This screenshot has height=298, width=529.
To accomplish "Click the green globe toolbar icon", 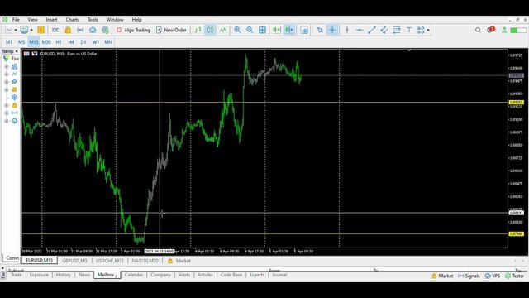I will click(x=105, y=30).
